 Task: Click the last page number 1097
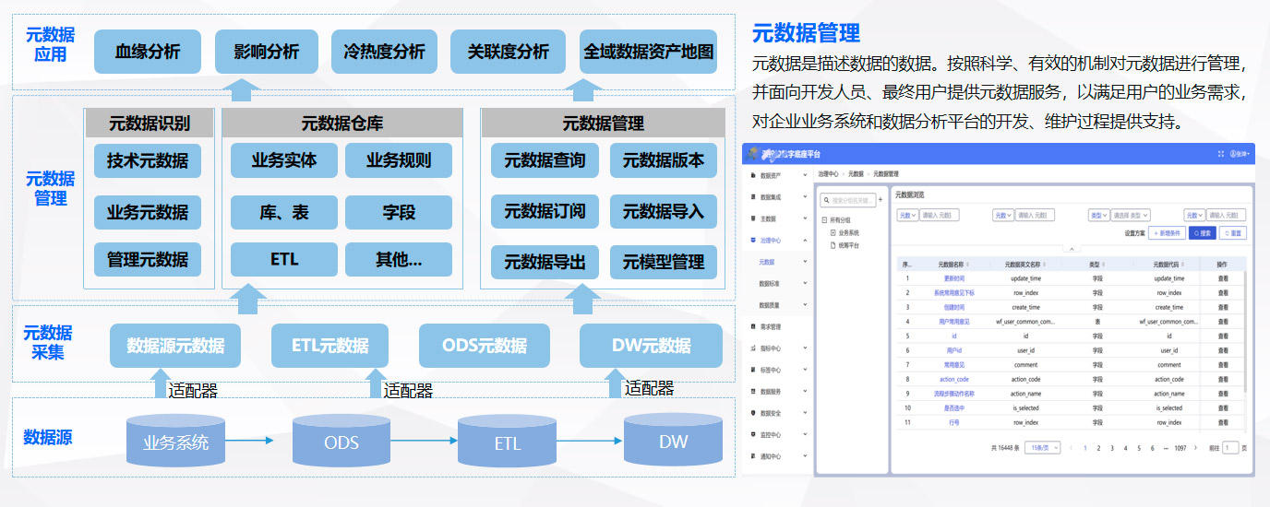coord(1180,448)
